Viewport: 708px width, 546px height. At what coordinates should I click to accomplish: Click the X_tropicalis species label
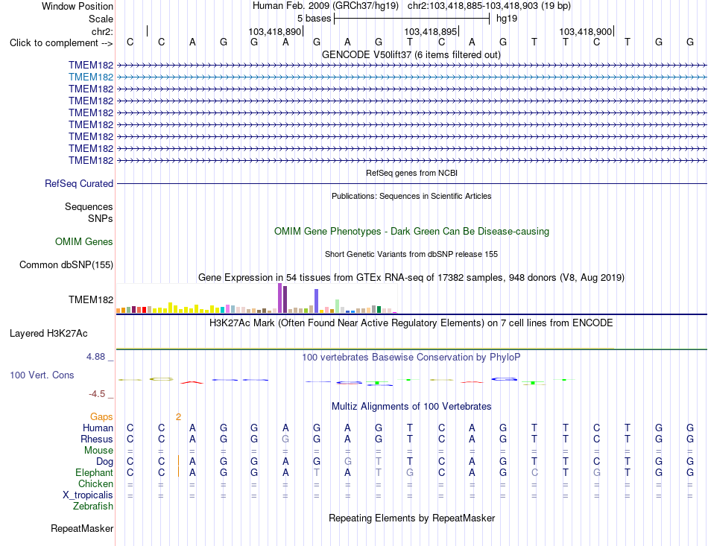point(88,495)
